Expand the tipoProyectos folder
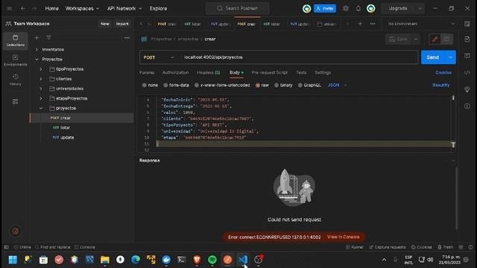 [41, 69]
